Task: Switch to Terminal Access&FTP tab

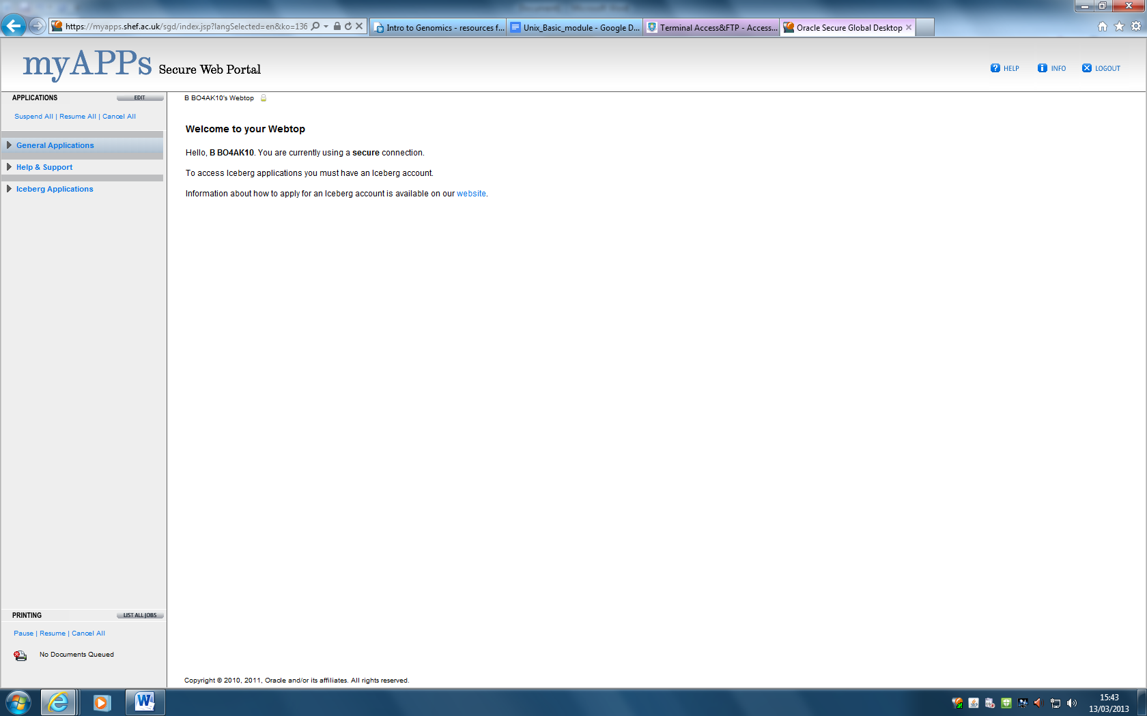Action: coord(711,28)
